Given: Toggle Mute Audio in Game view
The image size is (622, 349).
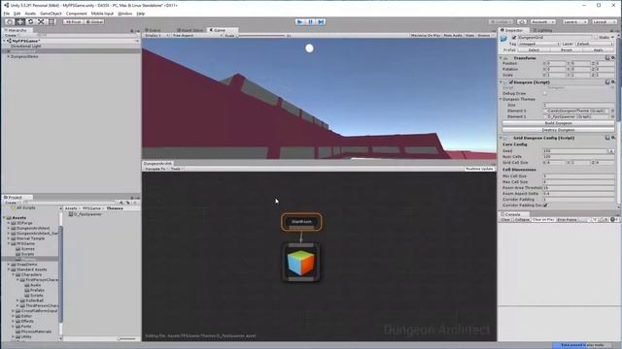Looking at the screenshot, I should click(453, 36).
